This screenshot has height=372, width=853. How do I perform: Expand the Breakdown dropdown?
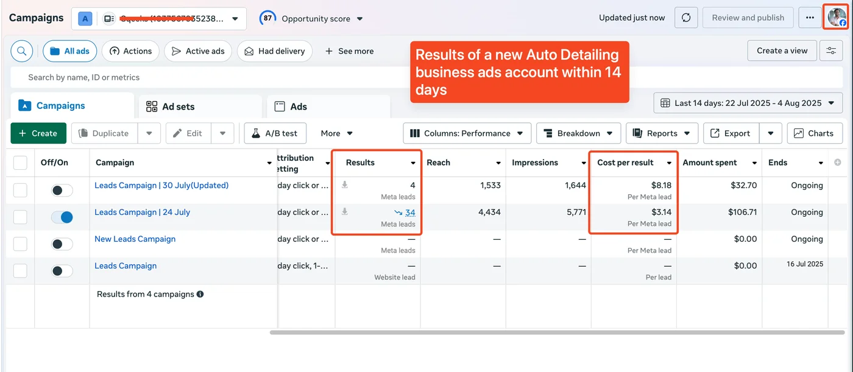(578, 133)
